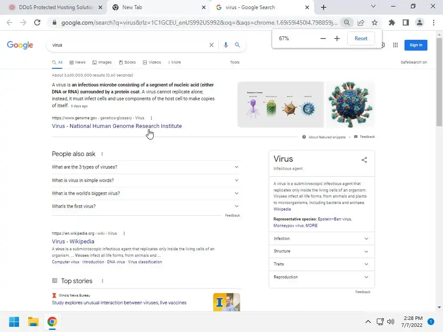
Task: Open the Computer virus sublink
Action: tap(66, 262)
